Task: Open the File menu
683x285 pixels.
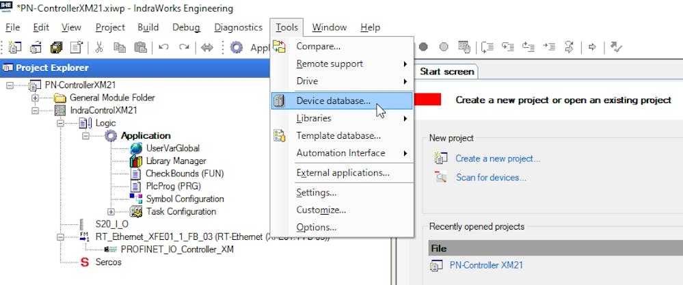Action: tap(12, 27)
